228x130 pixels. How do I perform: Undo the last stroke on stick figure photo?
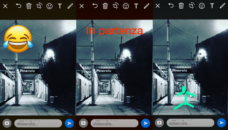coord(171,6)
